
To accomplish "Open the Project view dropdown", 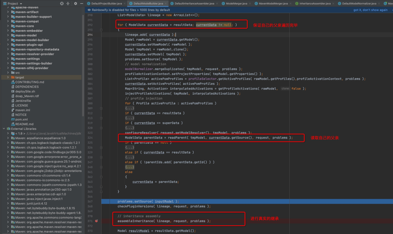I will 21,4.
